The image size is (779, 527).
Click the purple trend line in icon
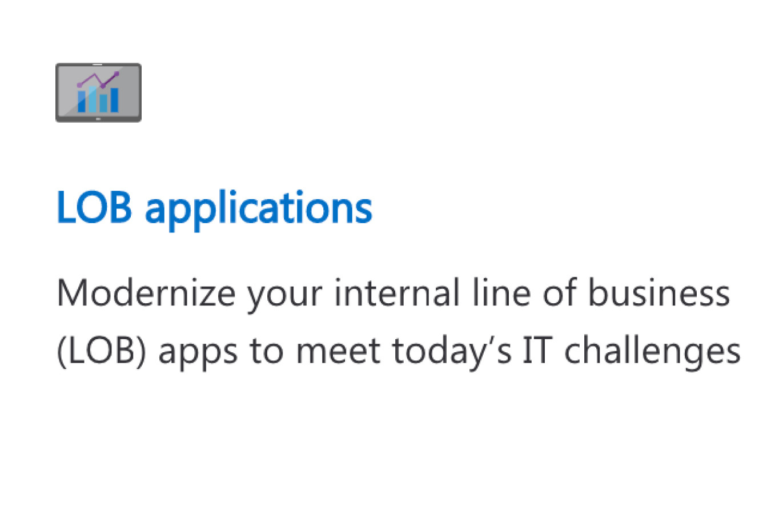[x=98, y=80]
